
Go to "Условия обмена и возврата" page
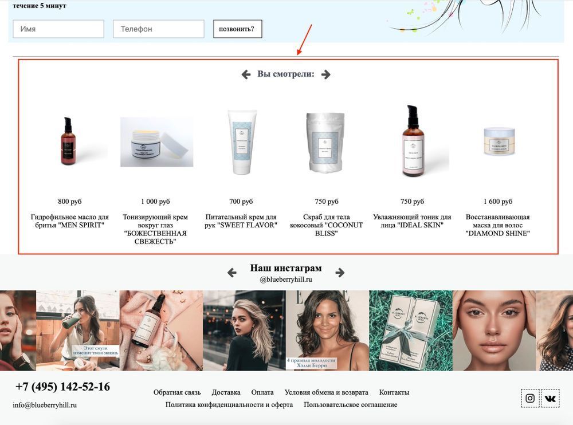tap(327, 392)
